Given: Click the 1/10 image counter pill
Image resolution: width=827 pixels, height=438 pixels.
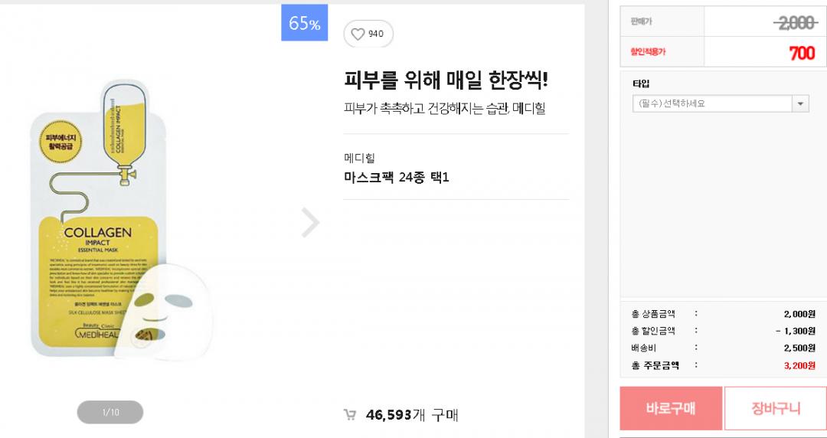Looking at the screenshot, I should click(x=110, y=412).
